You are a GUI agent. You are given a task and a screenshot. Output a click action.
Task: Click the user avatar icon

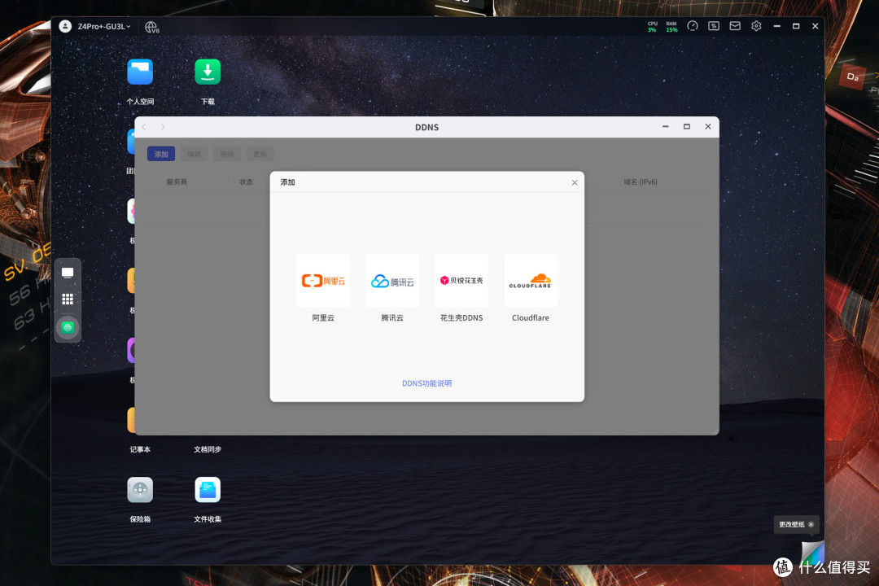(65, 26)
